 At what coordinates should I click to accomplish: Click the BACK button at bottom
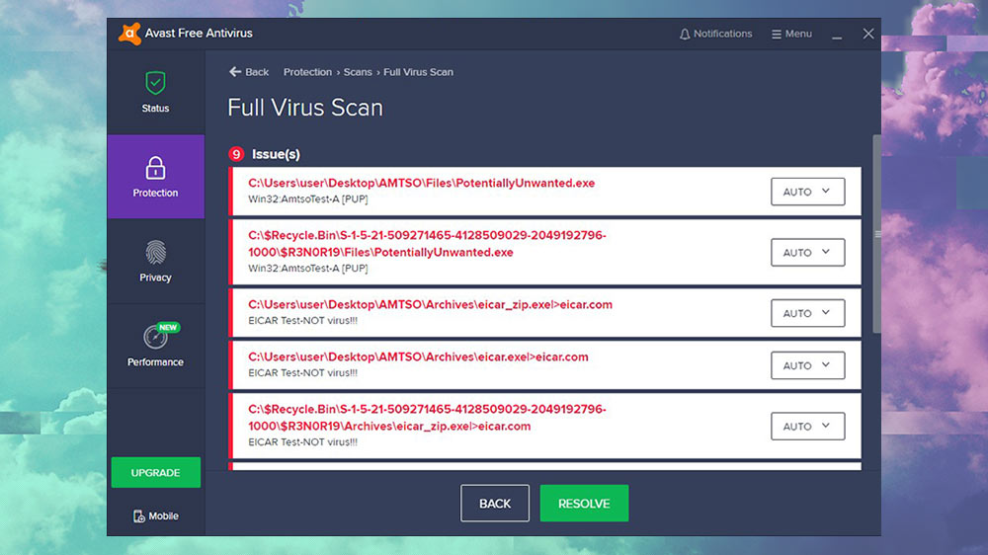pyautogui.click(x=495, y=504)
